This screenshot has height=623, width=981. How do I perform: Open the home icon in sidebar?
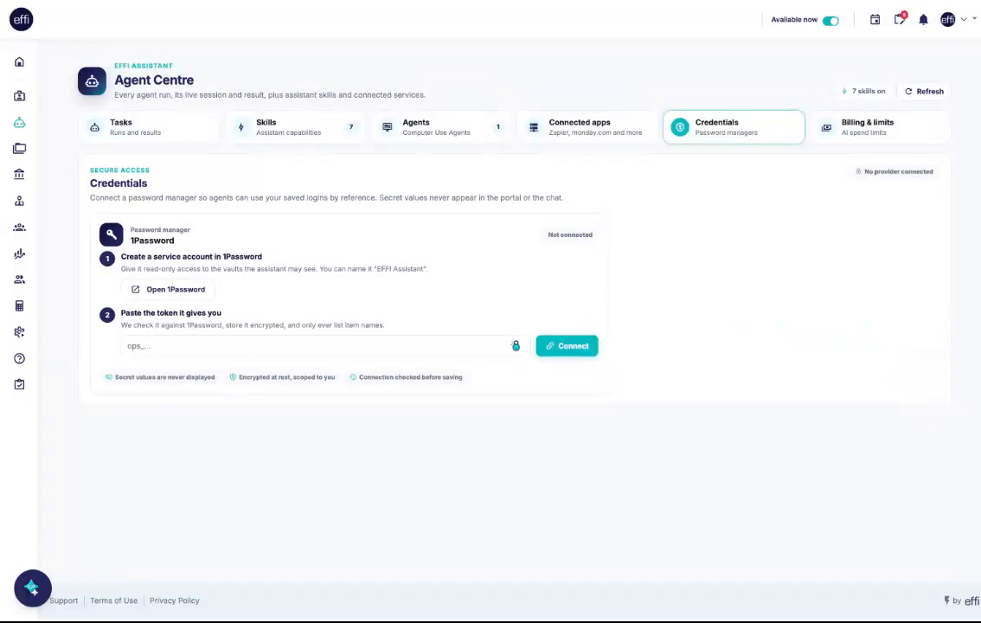pyautogui.click(x=19, y=62)
